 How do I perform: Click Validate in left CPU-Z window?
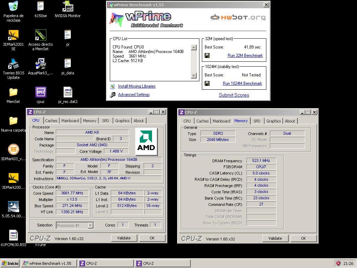124,238
